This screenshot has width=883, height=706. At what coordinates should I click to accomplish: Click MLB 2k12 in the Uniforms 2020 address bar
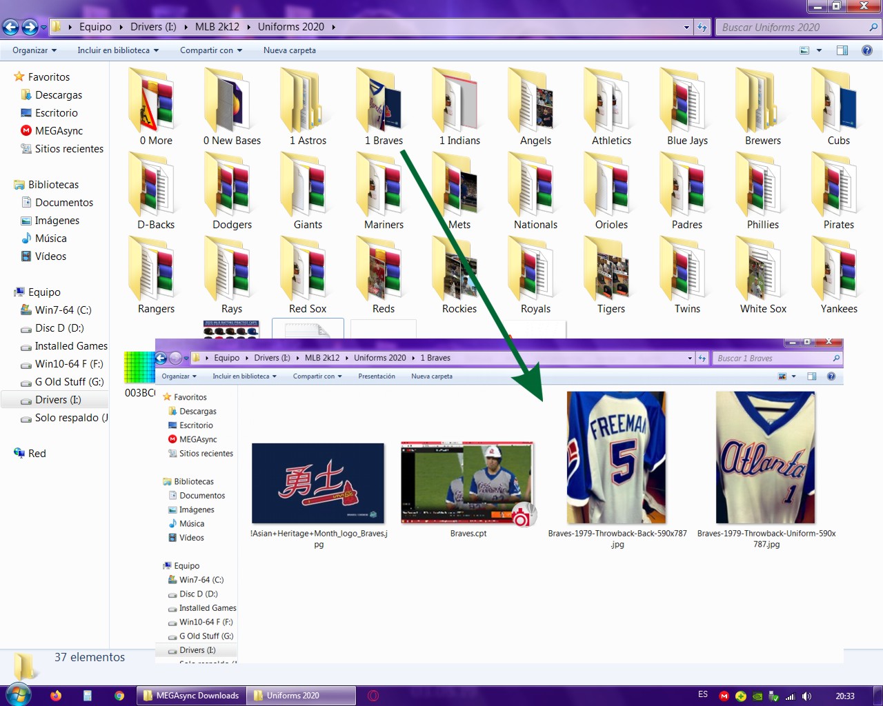[x=217, y=27]
